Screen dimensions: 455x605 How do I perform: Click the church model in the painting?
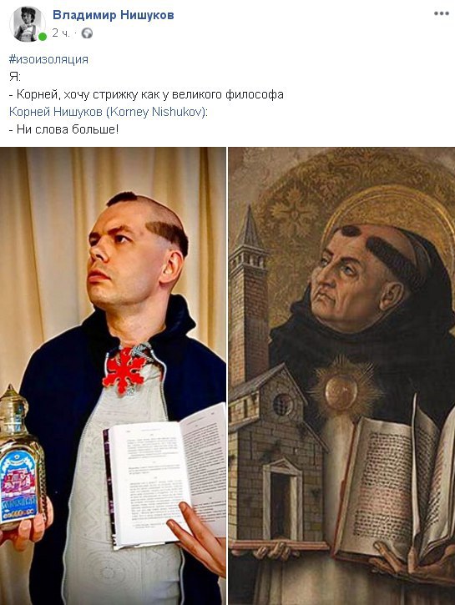point(272,401)
